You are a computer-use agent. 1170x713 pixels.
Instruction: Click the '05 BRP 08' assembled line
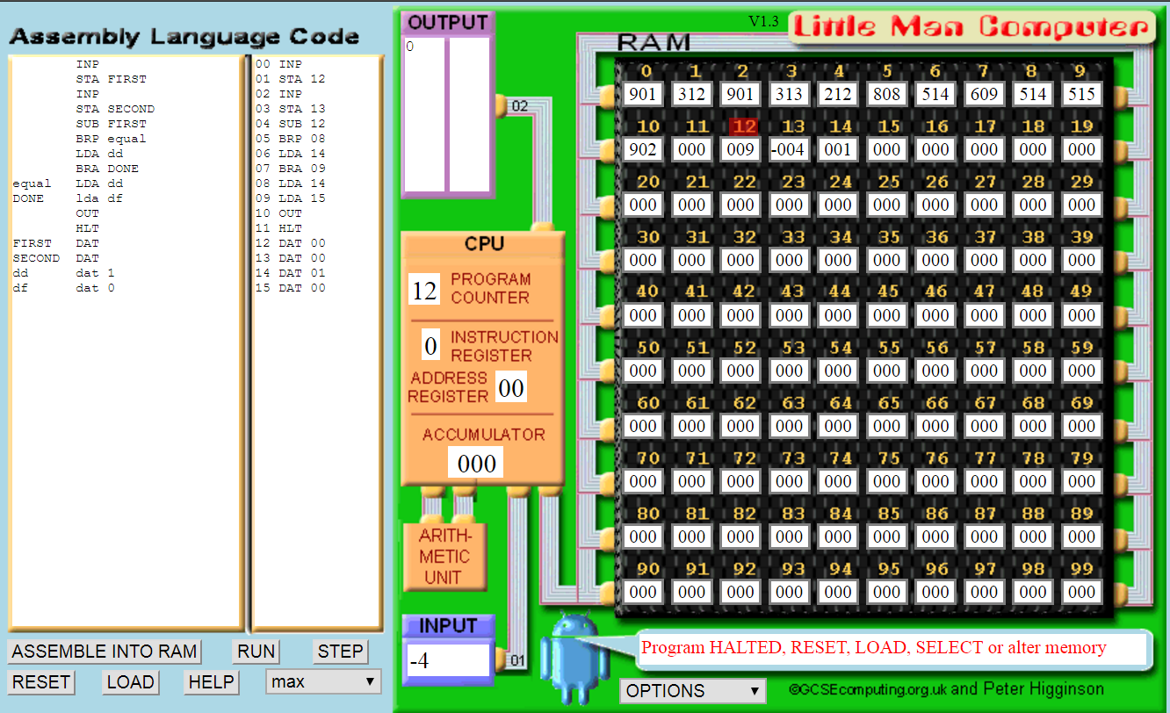click(290, 139)
